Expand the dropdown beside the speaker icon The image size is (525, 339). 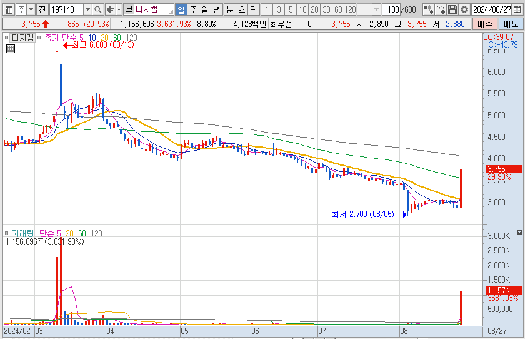pos(119,9)
